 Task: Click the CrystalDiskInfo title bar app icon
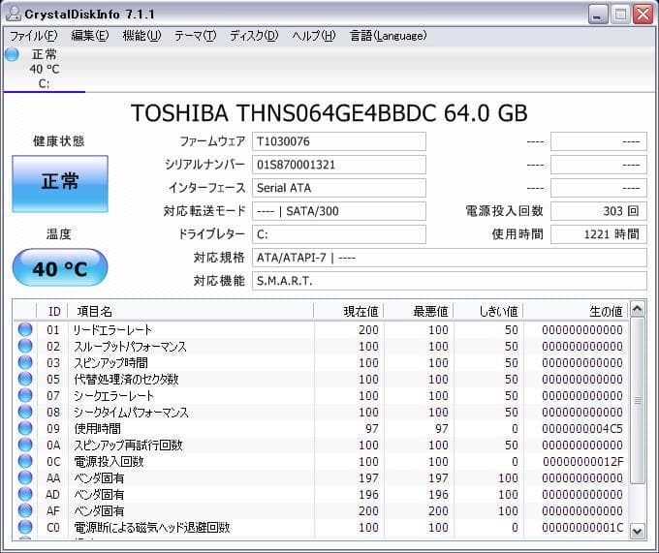(x=13, y=14)
